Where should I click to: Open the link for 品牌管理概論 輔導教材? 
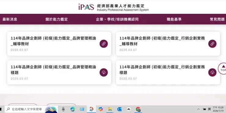104,44
